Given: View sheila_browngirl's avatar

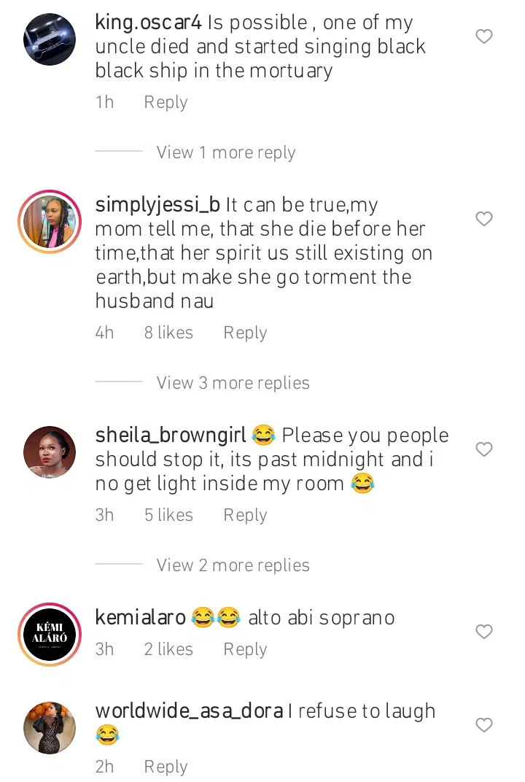Looking at the screenshot, I should 50,452.
